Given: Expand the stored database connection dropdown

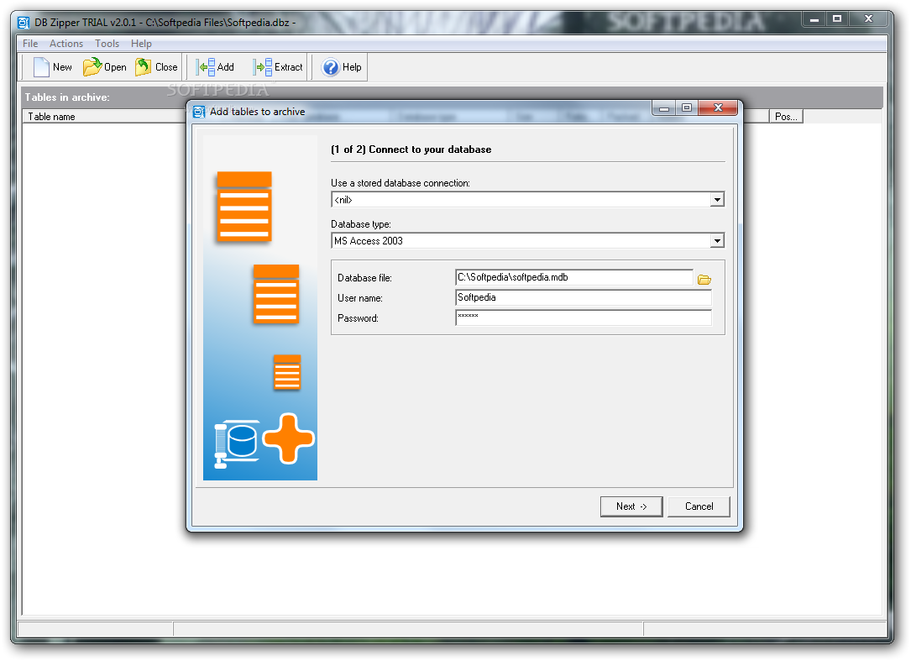Looking at the screenshot, I should pyautogui.click(x=717, y=200).
